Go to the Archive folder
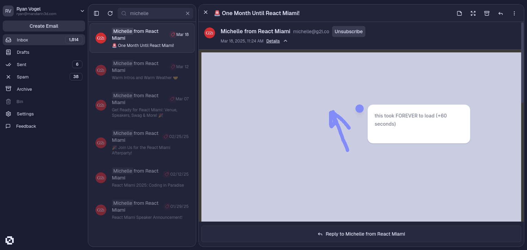Viewport: 527px width, 250px height. [24, 89]
